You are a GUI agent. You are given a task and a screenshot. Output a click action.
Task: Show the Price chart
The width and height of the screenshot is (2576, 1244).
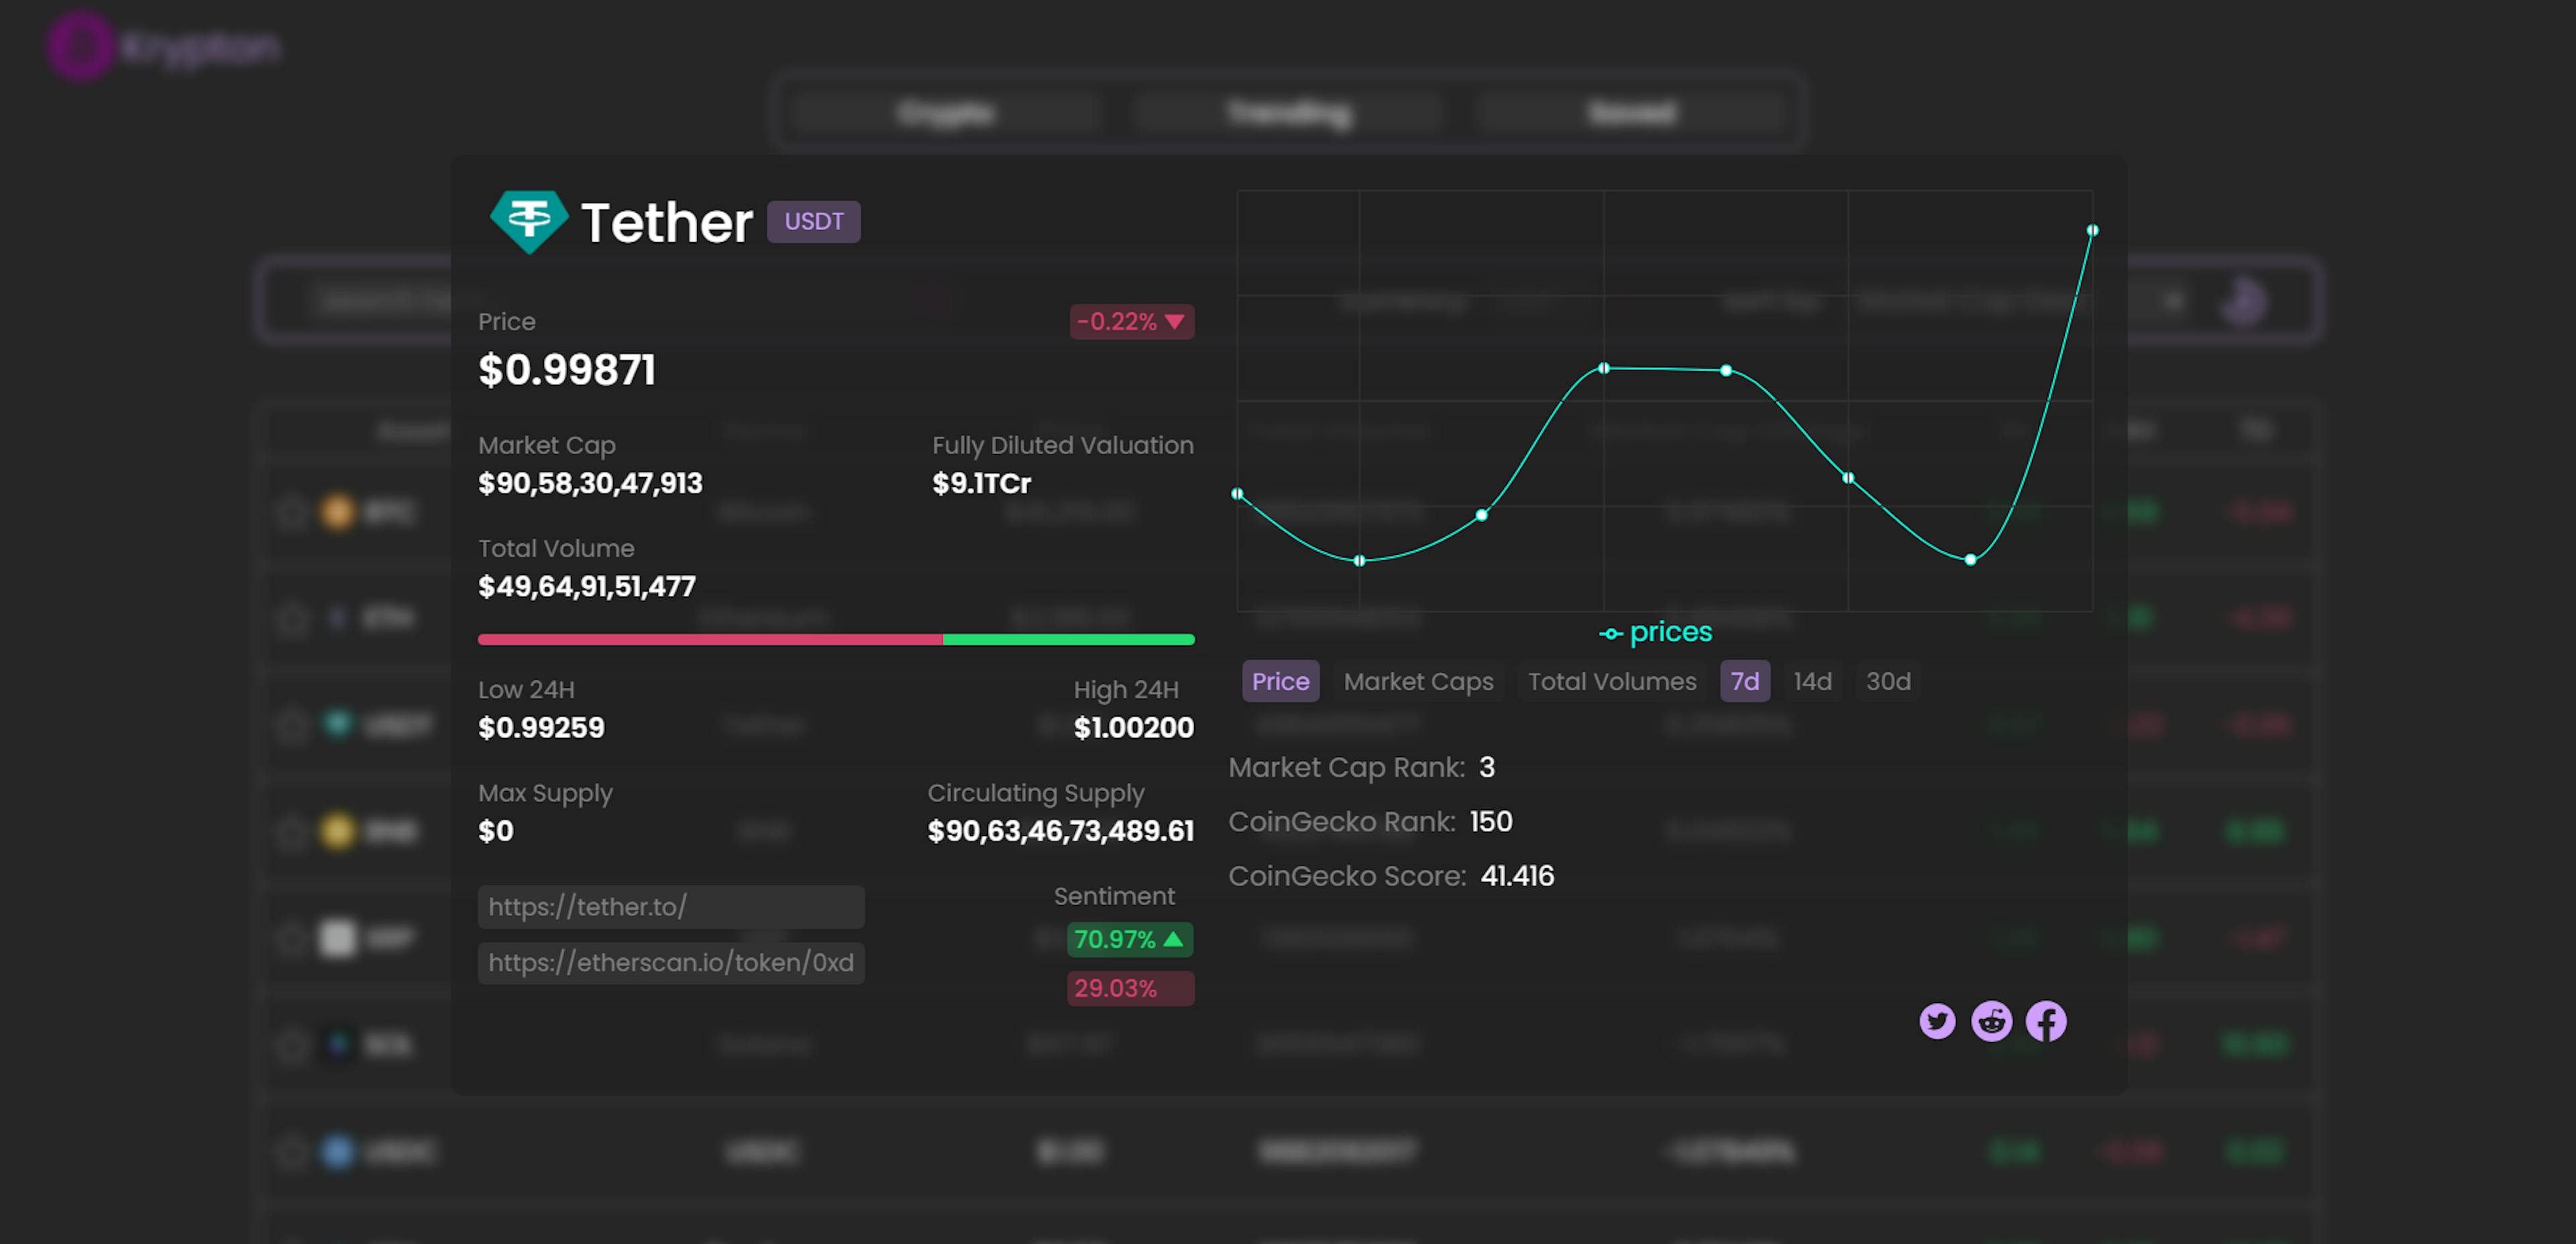pyautogui.click(x=1280, y=681)
